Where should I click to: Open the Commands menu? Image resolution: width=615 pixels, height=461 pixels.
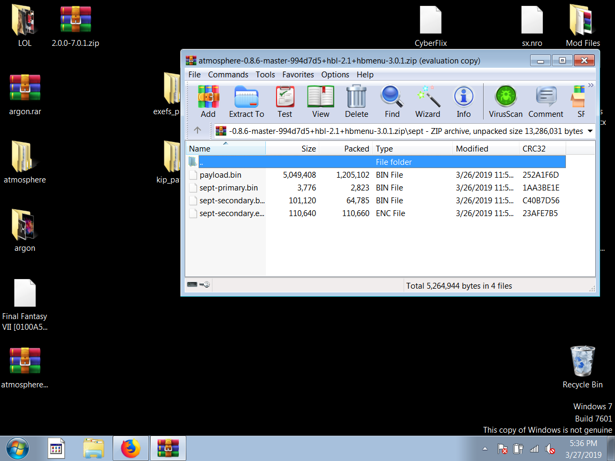point(228,75)
